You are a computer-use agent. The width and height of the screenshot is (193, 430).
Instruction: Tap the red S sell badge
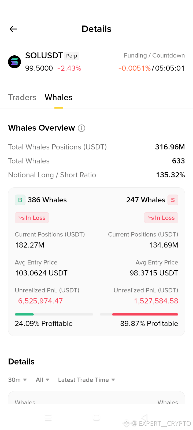pyautogui.click(x=173, y=200)
